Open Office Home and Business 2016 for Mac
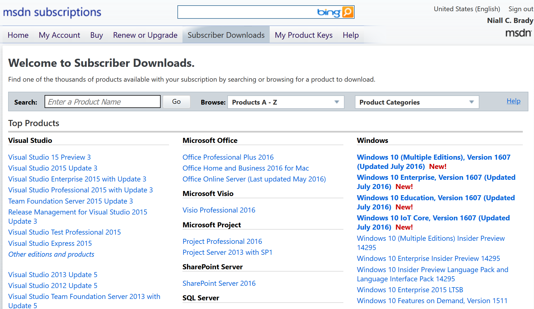 (x=246, y=168)
